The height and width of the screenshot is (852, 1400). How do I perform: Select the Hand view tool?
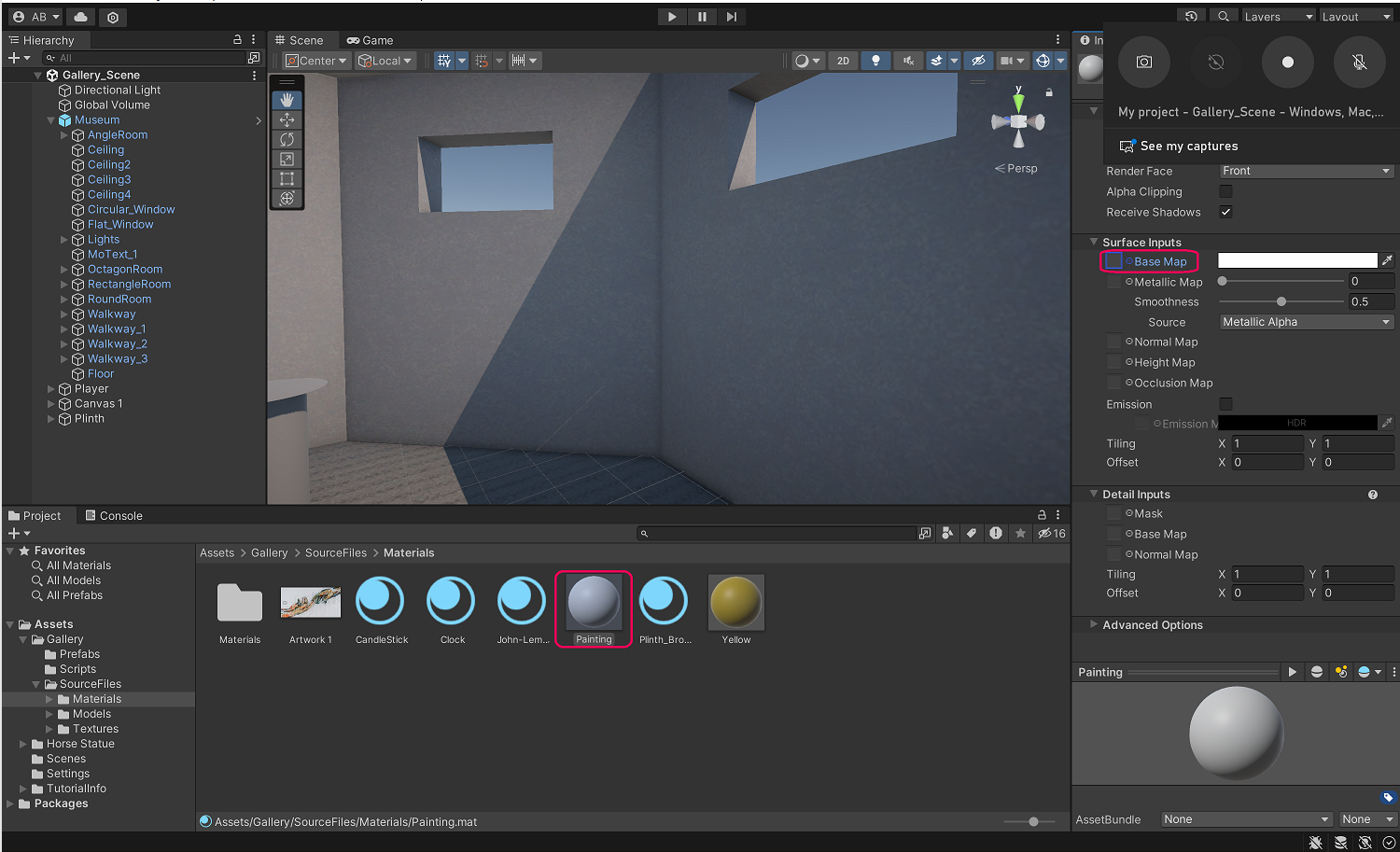tap(287, 100)
